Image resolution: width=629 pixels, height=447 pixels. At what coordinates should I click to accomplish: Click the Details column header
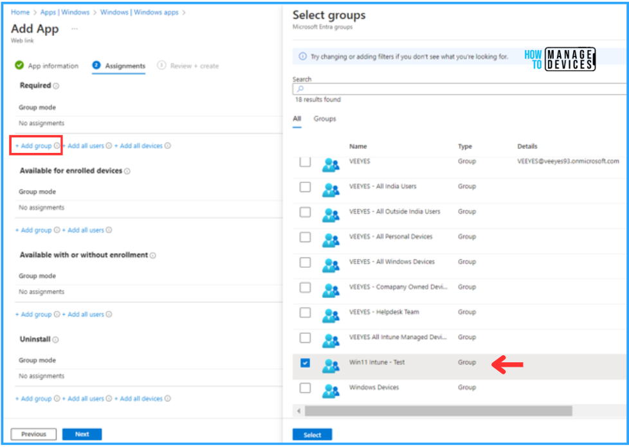tap(527, 146)
